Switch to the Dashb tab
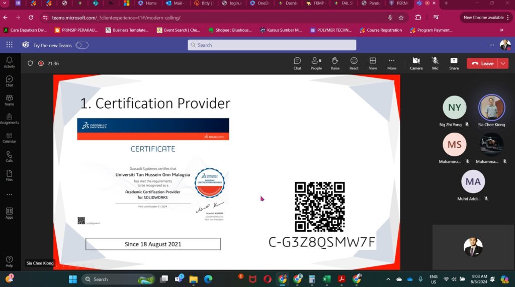515x287 pixels. coord(288,3)
